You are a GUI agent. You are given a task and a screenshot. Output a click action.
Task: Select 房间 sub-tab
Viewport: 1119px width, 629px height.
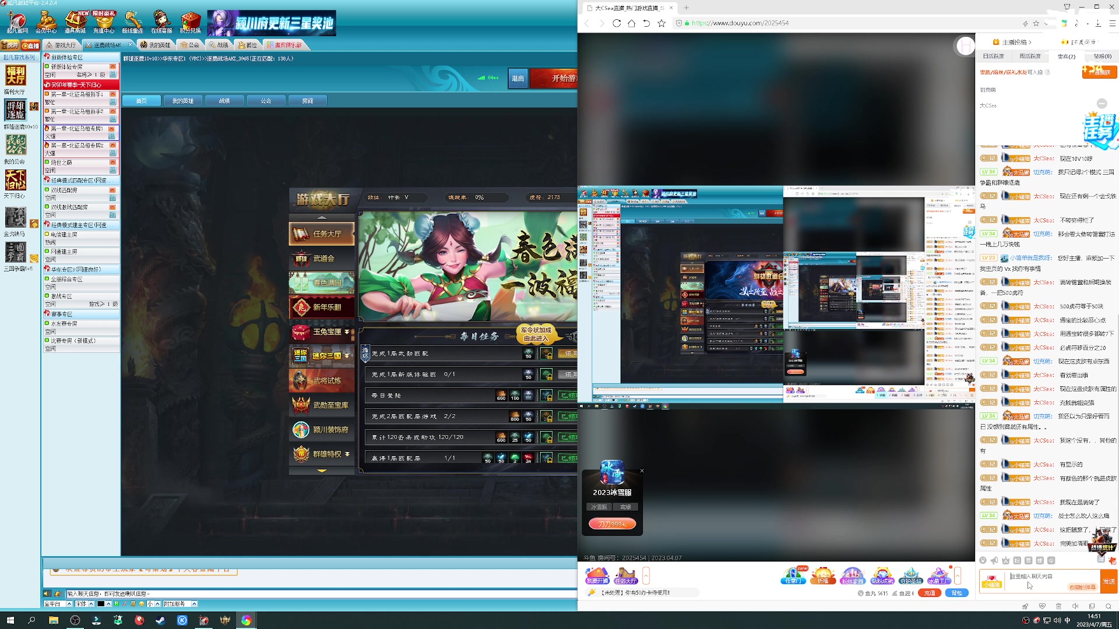pos(308,101)
